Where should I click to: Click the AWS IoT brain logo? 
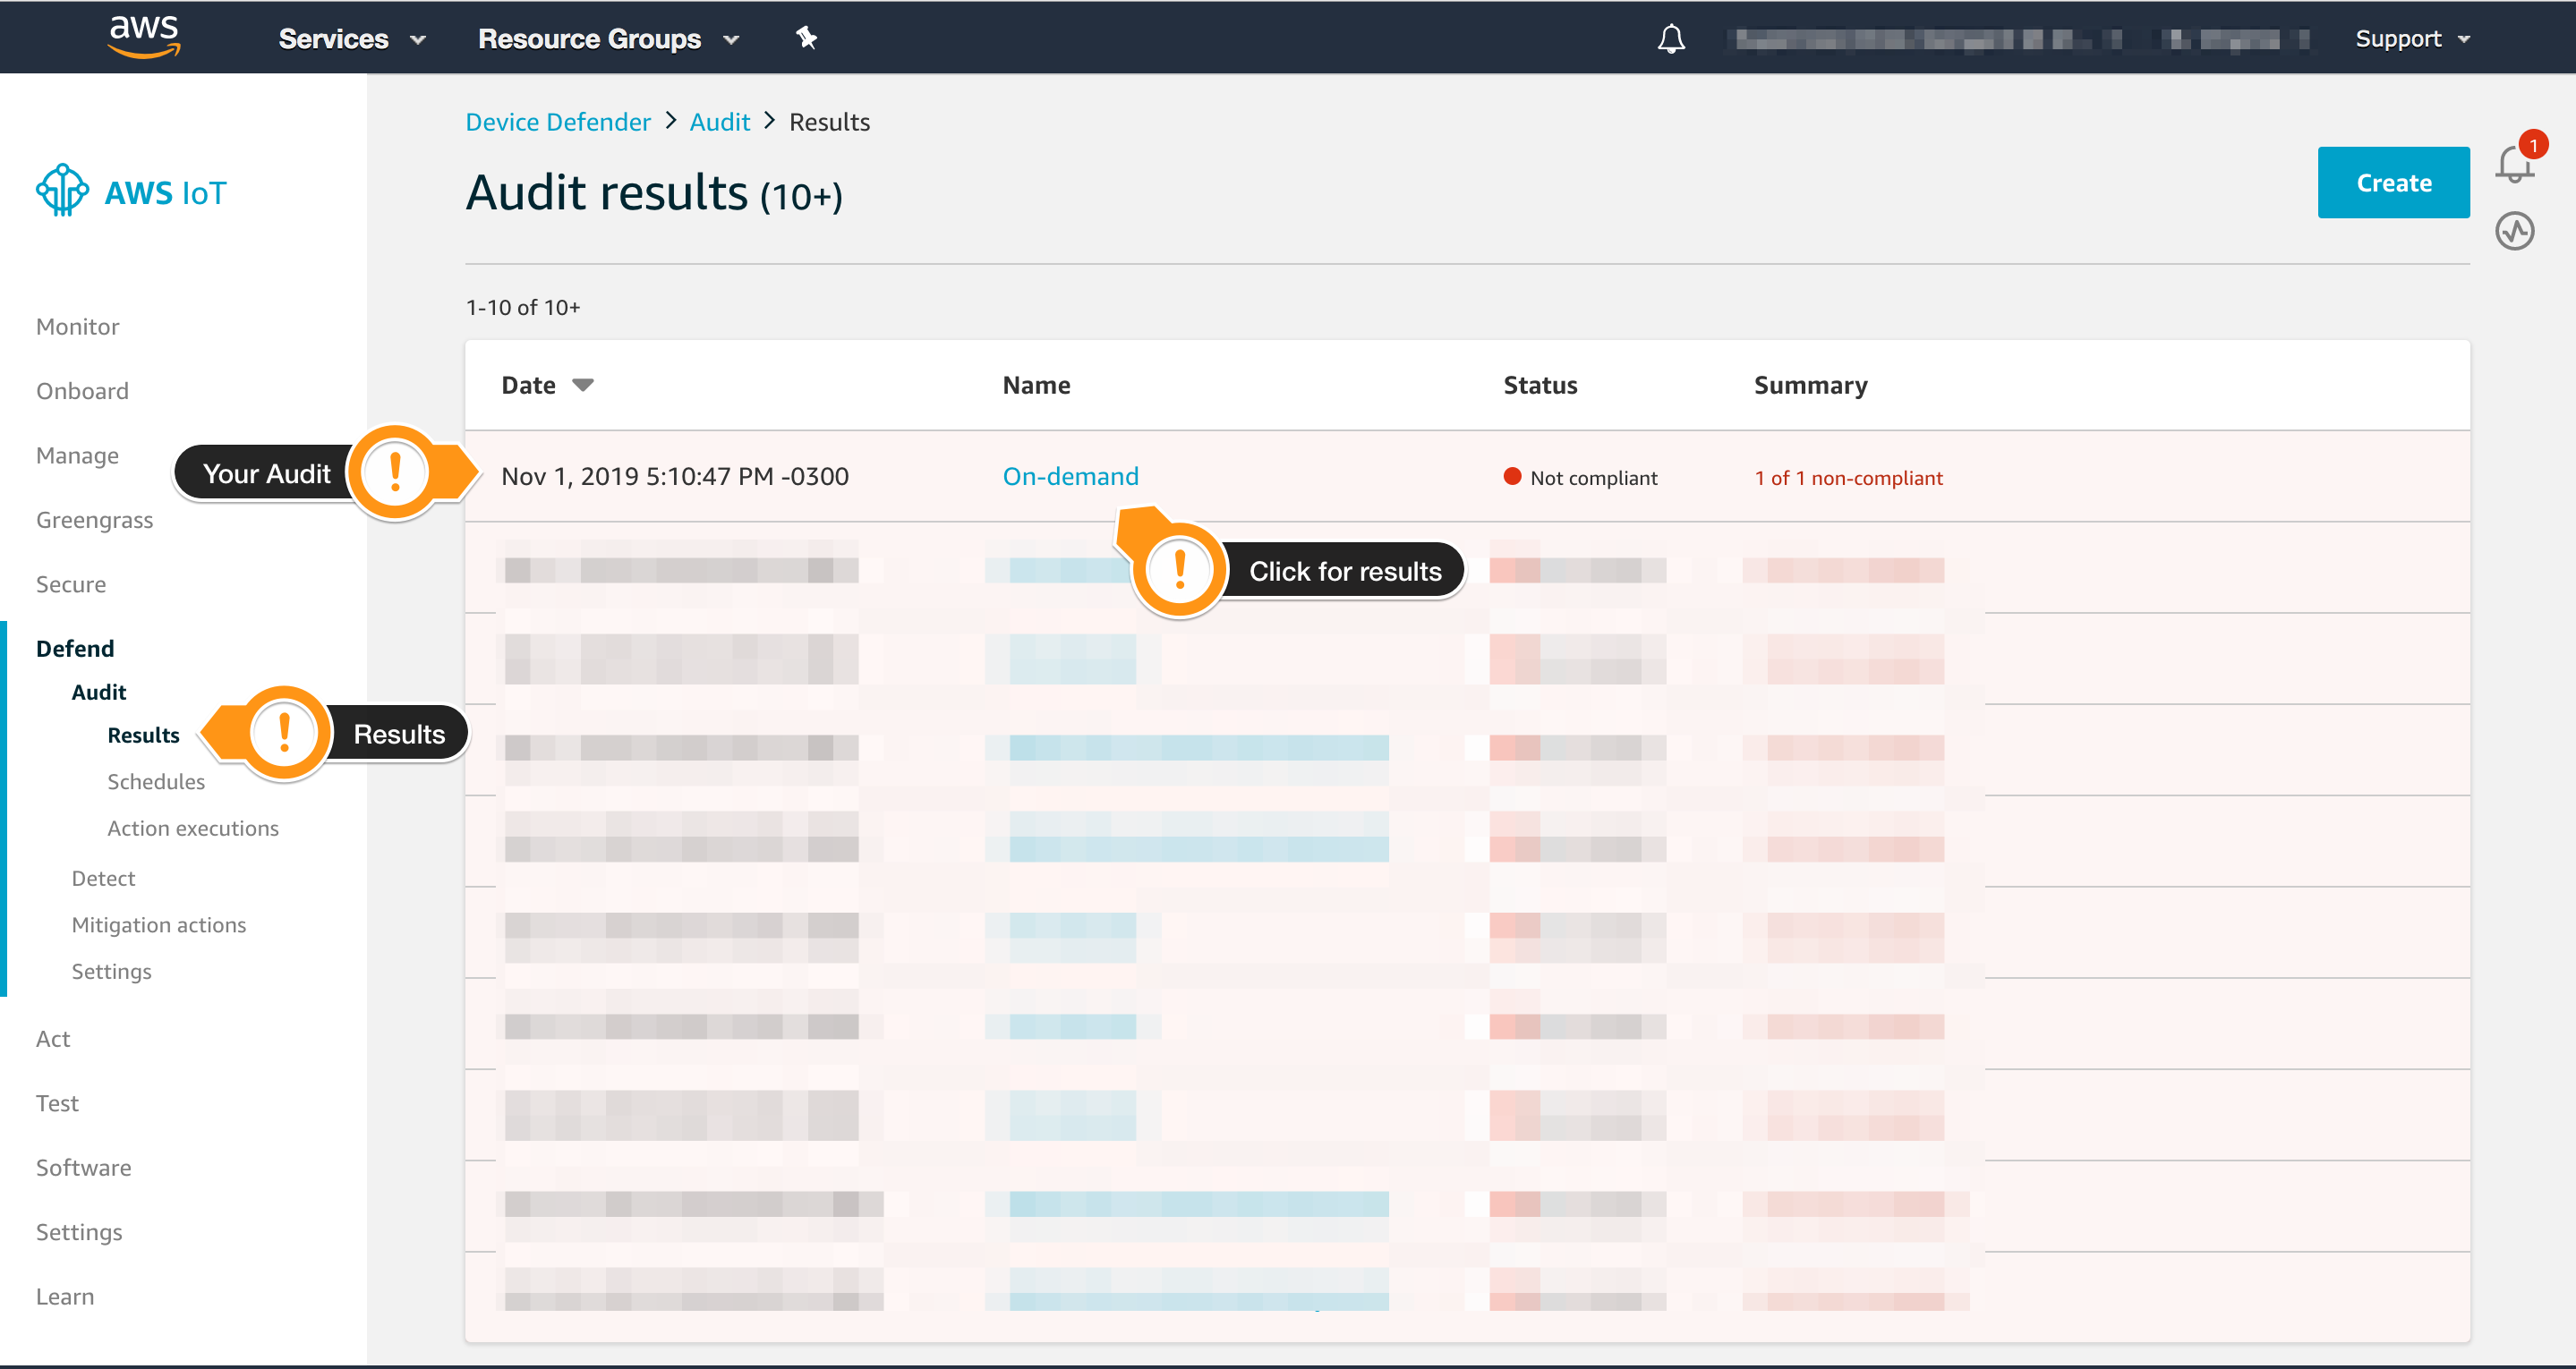point(62,190)
